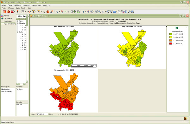The image size is (190, 124).
Task: Click the 'En fonction des niveaux' link
Action: [x=100, y=21]
